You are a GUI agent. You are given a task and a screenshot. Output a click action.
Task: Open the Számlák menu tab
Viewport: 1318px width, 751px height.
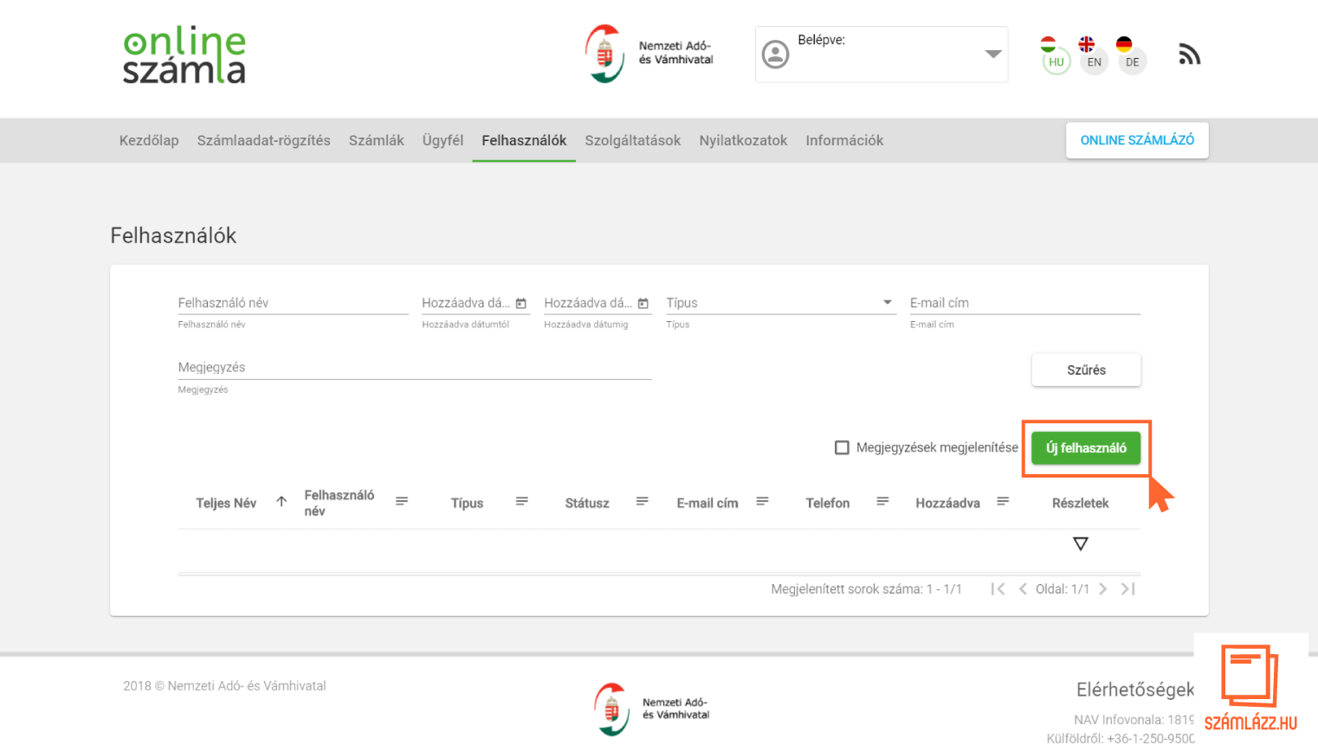[x=376, y=140]
